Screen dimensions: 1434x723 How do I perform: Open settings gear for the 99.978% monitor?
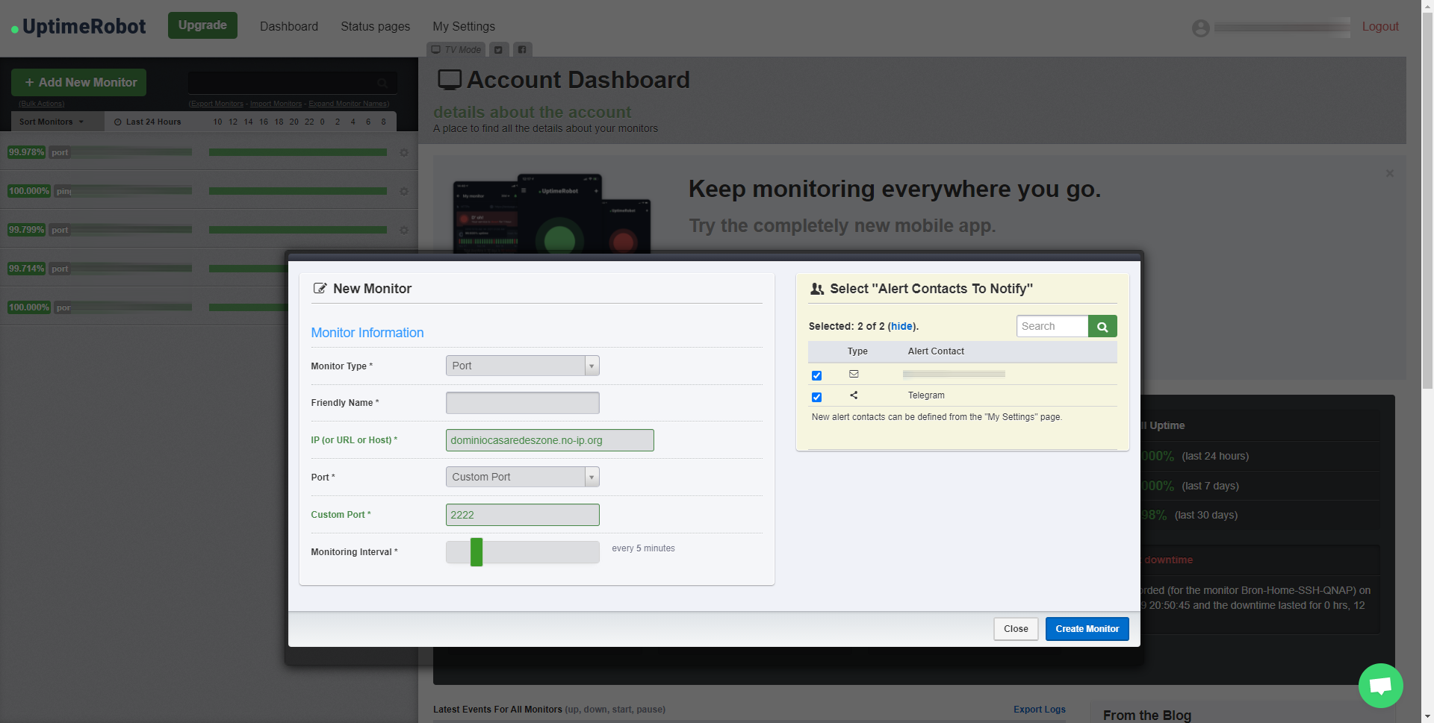(x=404, y=152)
